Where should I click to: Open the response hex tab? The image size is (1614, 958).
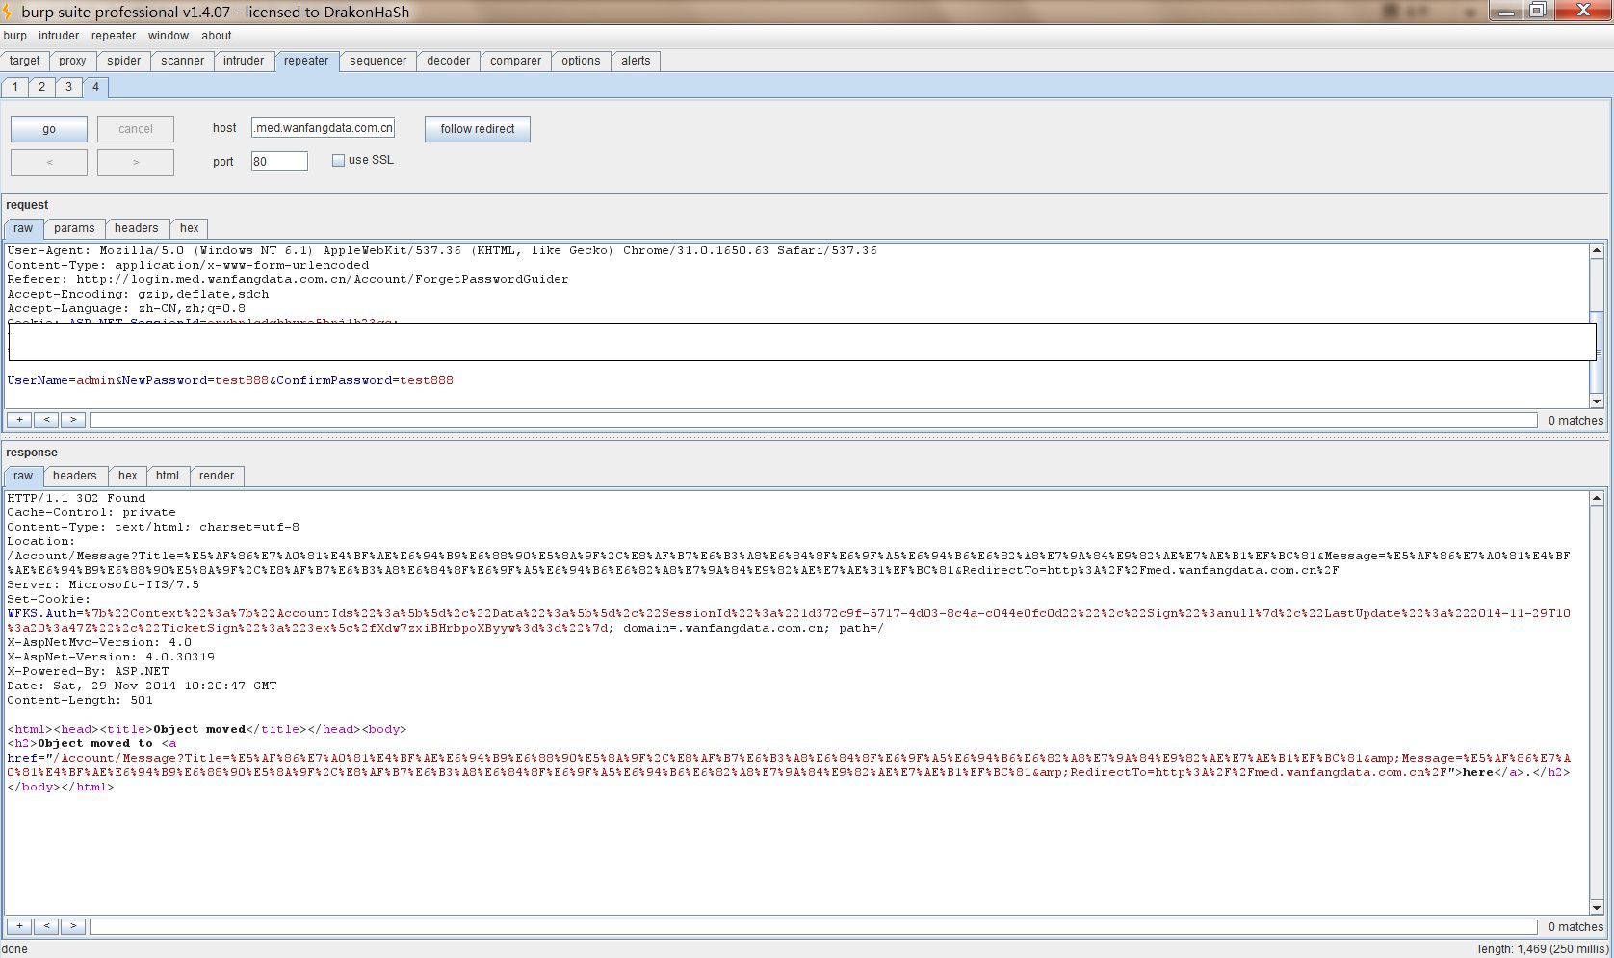tap(128, 476)
